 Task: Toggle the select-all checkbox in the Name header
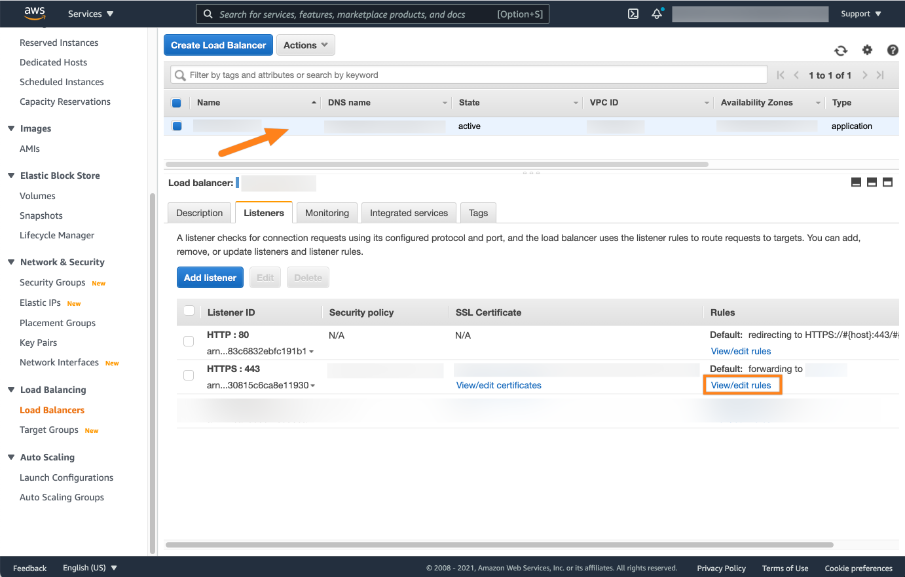[176, 103]
